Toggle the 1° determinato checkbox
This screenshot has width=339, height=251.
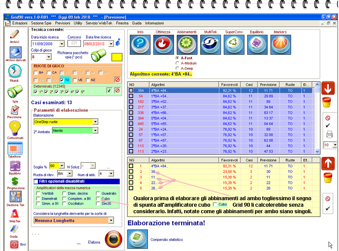(x=36, y=92)
